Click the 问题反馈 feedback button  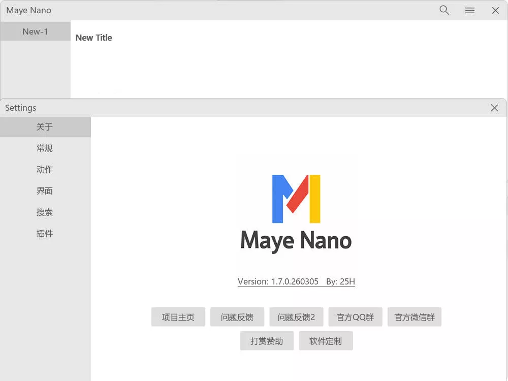[x=237, y=316]
